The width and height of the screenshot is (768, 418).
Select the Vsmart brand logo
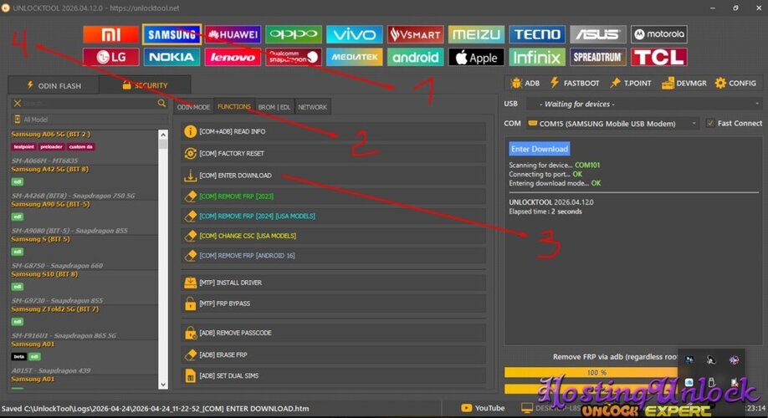click(x=415, y=34)
